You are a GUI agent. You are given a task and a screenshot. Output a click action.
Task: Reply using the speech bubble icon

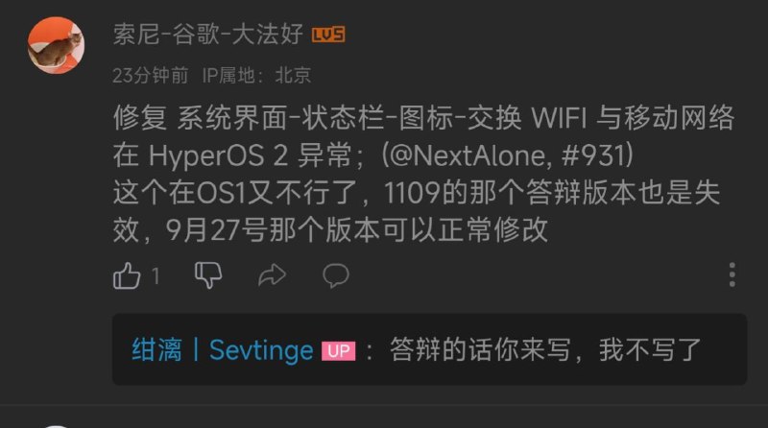pos(336,275)
